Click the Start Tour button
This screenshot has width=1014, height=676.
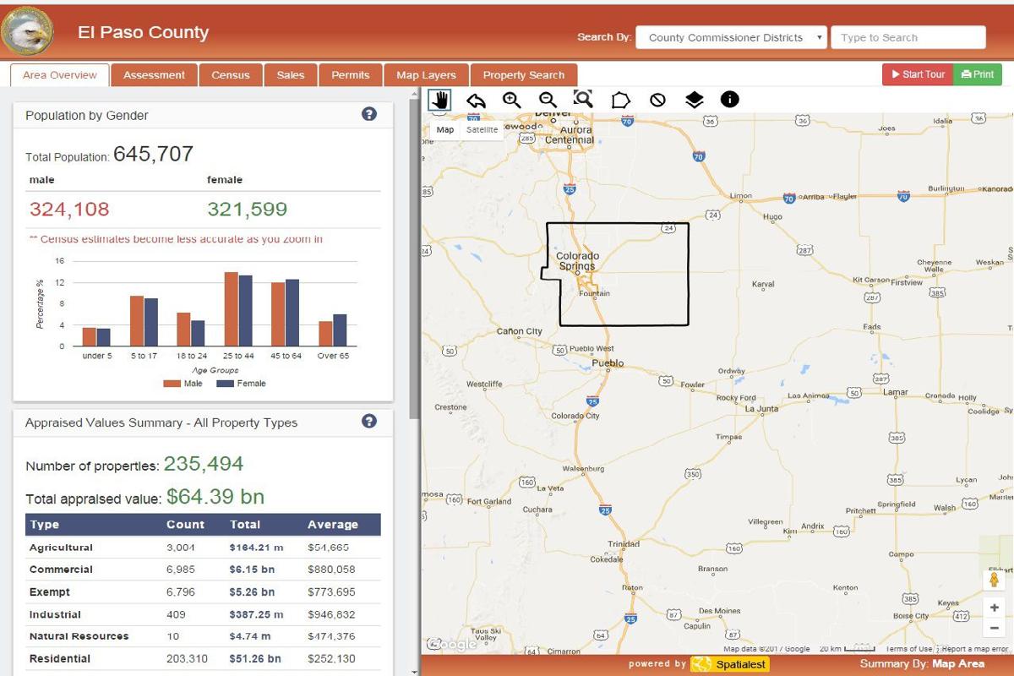(x=918, y=74)
